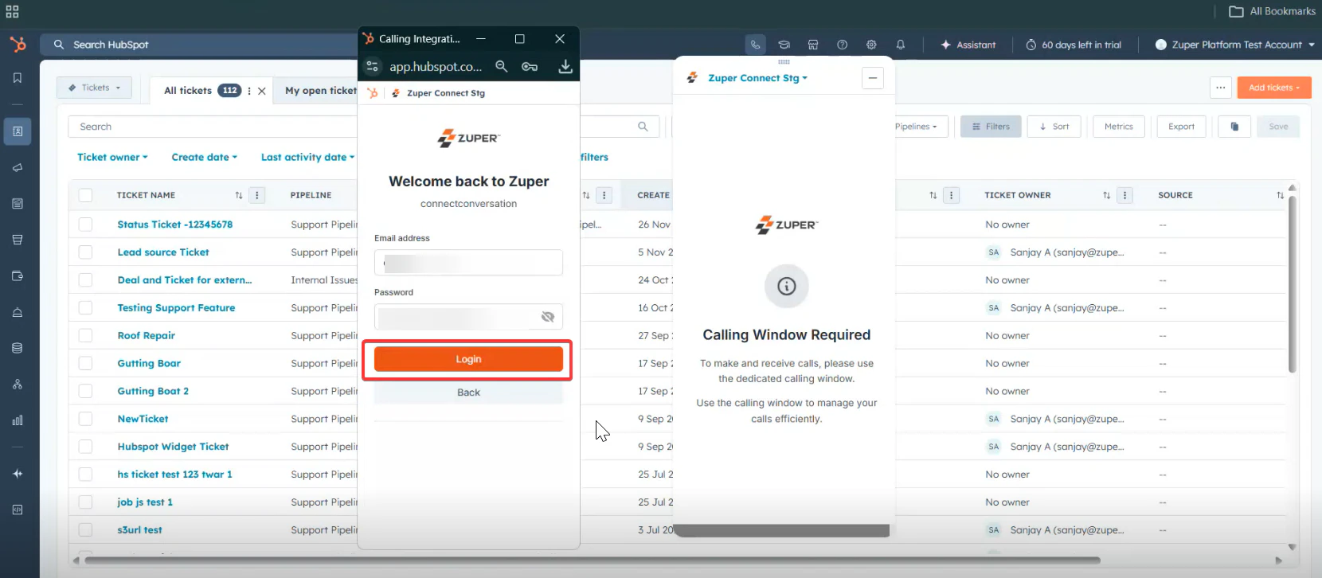This screenshot has width=1322, height=578.
Task: Open the marketplace icon in top bar
Action: coord(813,45)
